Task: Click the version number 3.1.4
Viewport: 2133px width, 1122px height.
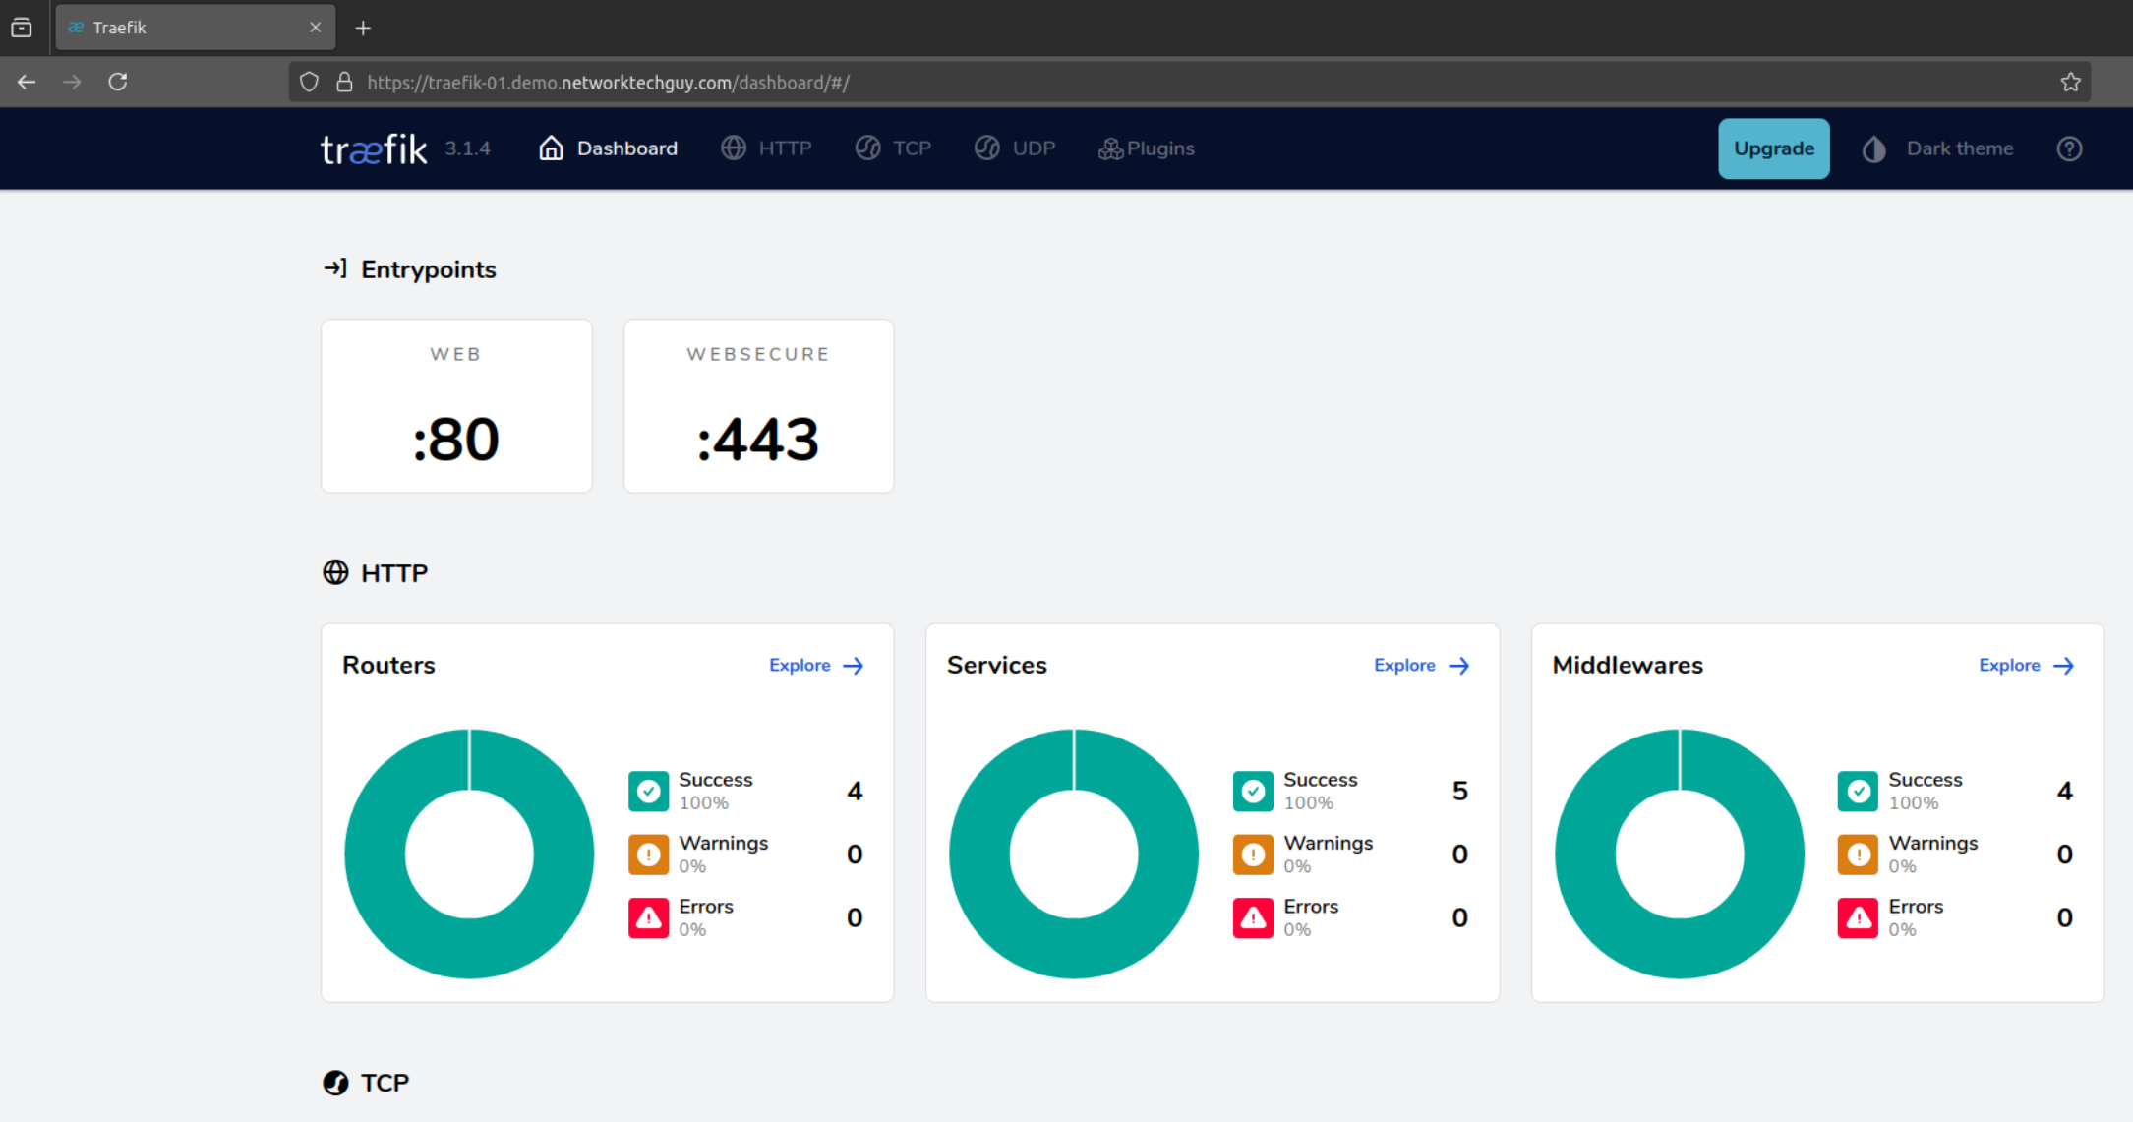Action: 467,148
